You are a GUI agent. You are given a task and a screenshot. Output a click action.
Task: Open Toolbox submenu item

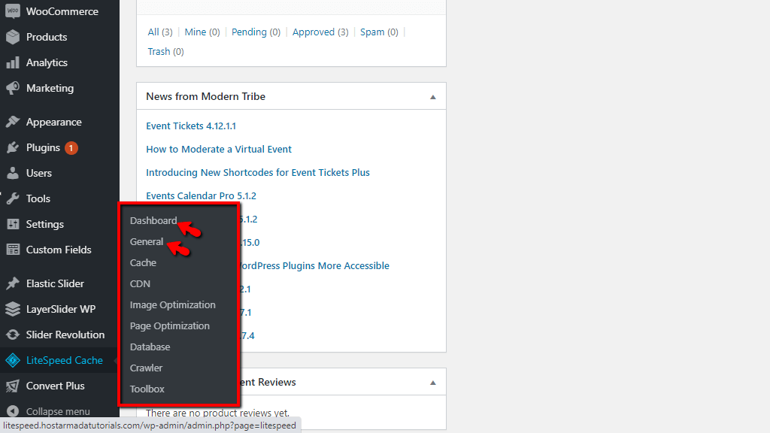pyautogui.click(x=147, y=389)
